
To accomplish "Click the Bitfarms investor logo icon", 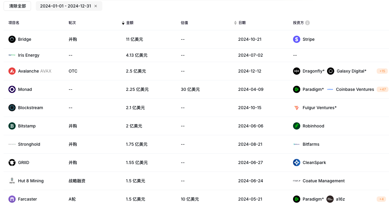I will (297, 144).
